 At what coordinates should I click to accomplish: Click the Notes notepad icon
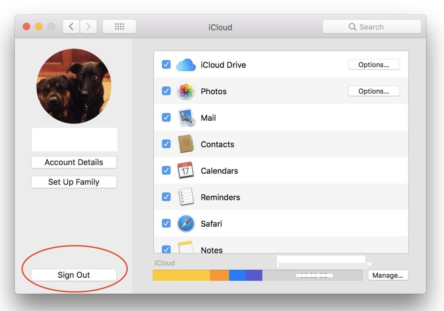186,247
